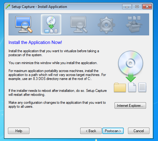Click the large blank document icon

coord(132,87)
